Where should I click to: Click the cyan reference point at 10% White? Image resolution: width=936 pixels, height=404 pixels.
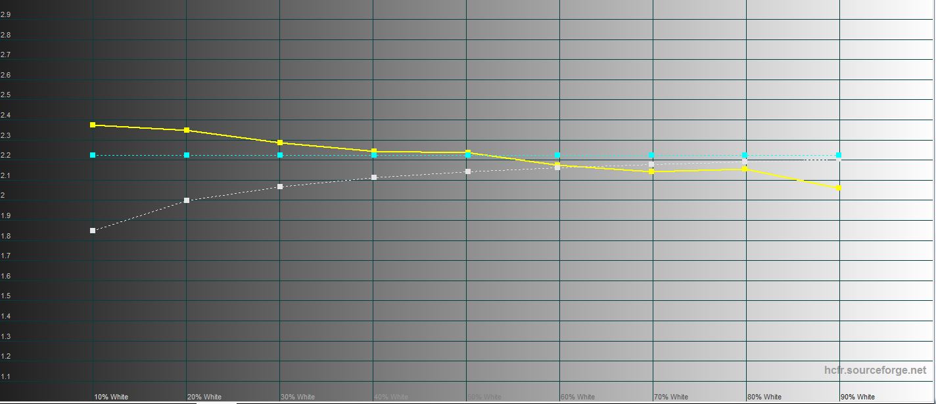[93, 155]
